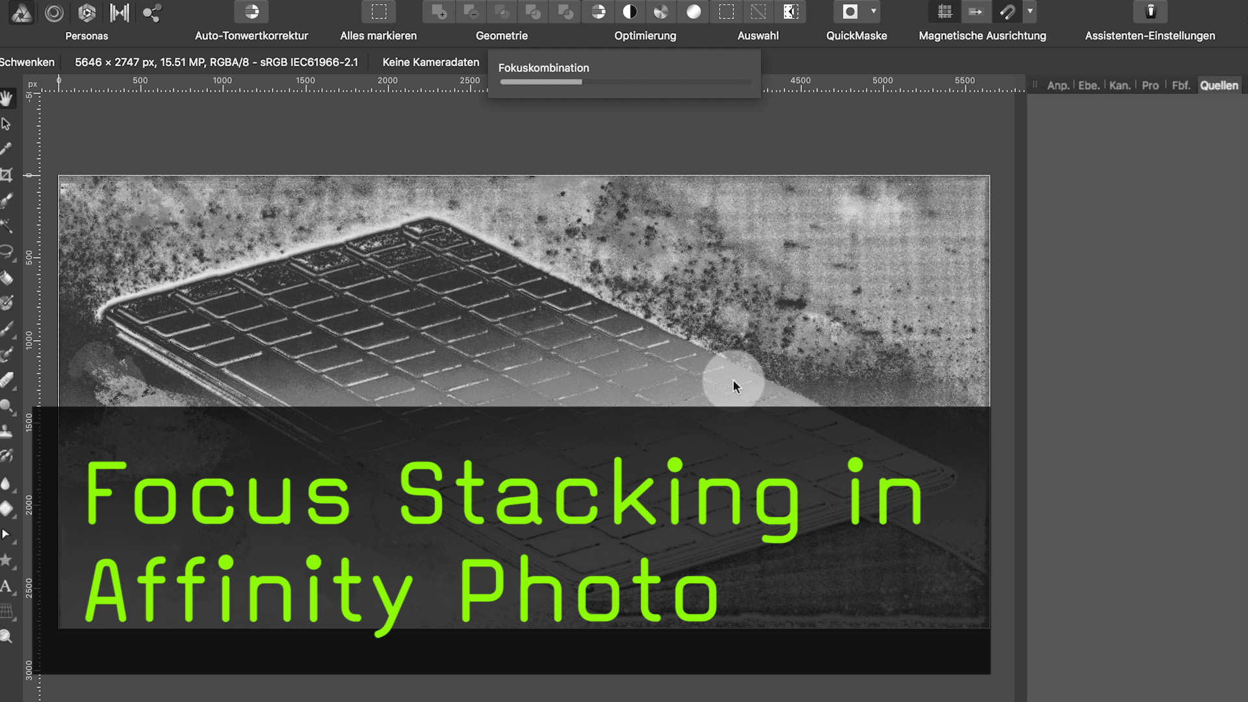Switch to the Export Persona

point(152,12)
